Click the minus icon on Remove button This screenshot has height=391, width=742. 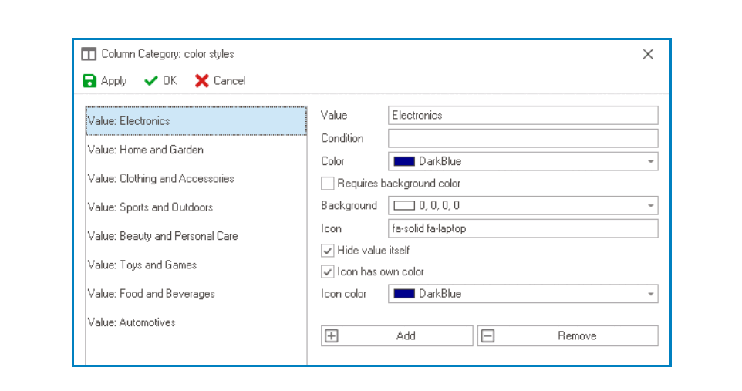click(487, 336)
